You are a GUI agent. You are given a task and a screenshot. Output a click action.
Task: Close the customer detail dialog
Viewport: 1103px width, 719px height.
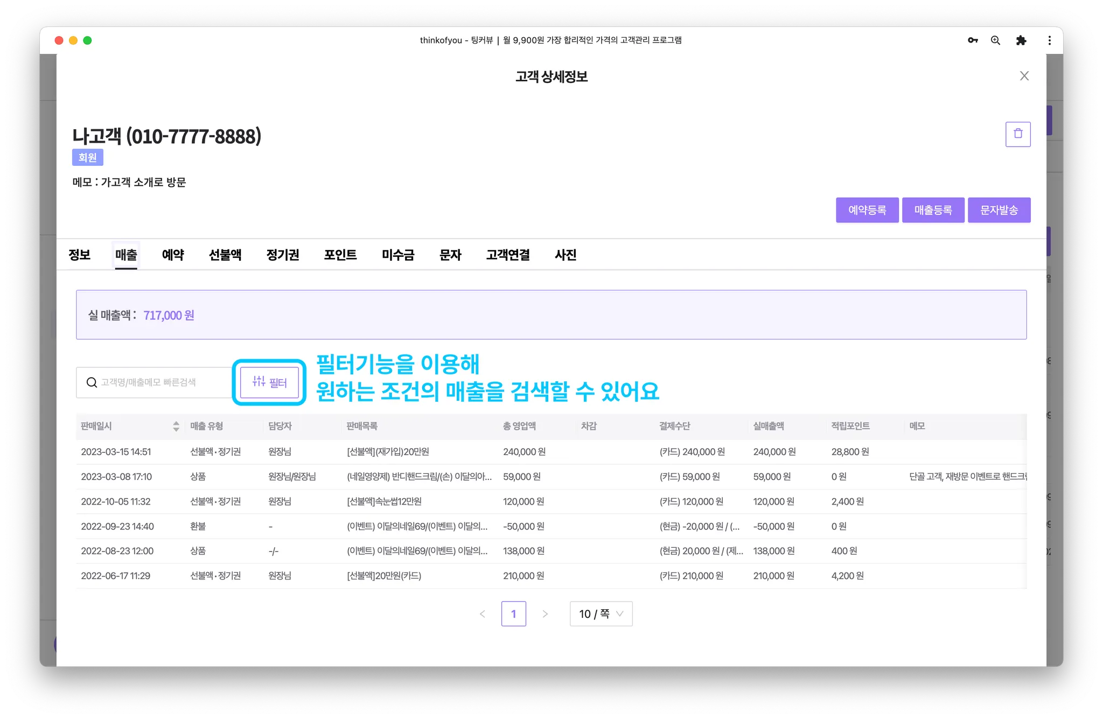(x=1024, y=76)
